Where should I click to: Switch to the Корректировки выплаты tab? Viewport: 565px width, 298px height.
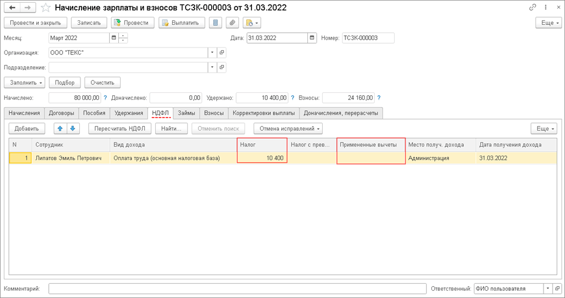point(264,113)
